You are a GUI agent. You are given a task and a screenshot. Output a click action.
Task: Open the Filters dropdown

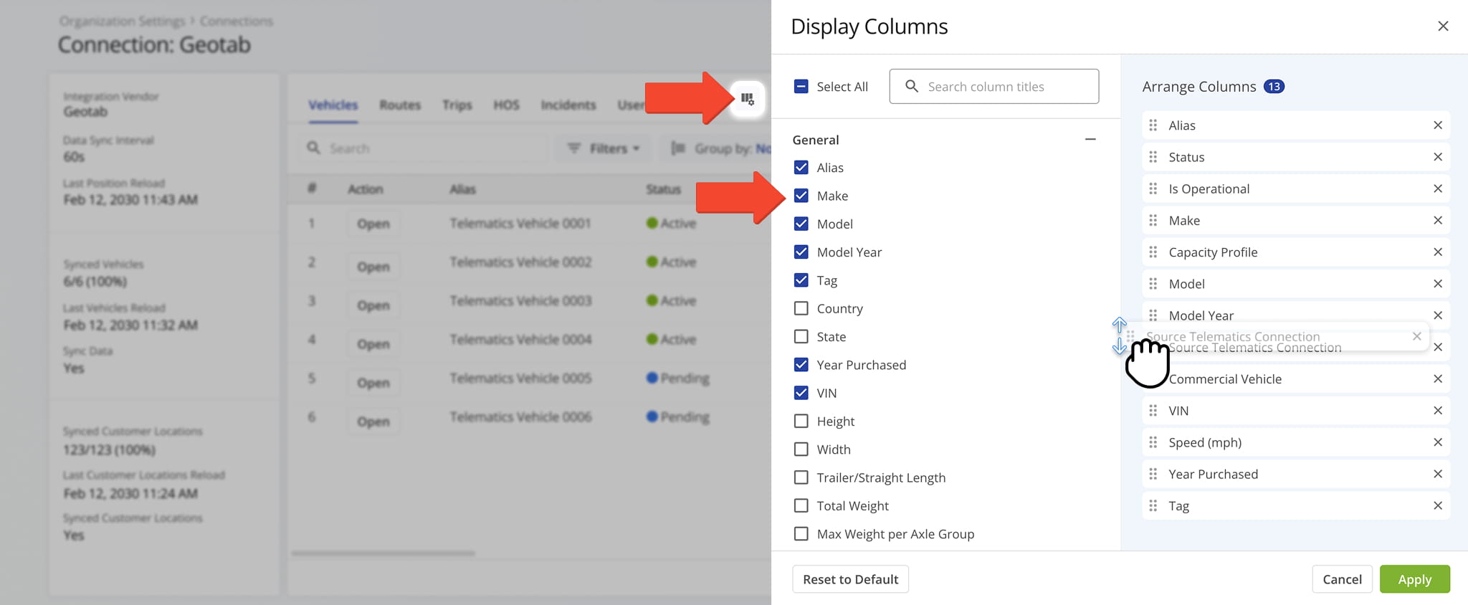(603, 148)
